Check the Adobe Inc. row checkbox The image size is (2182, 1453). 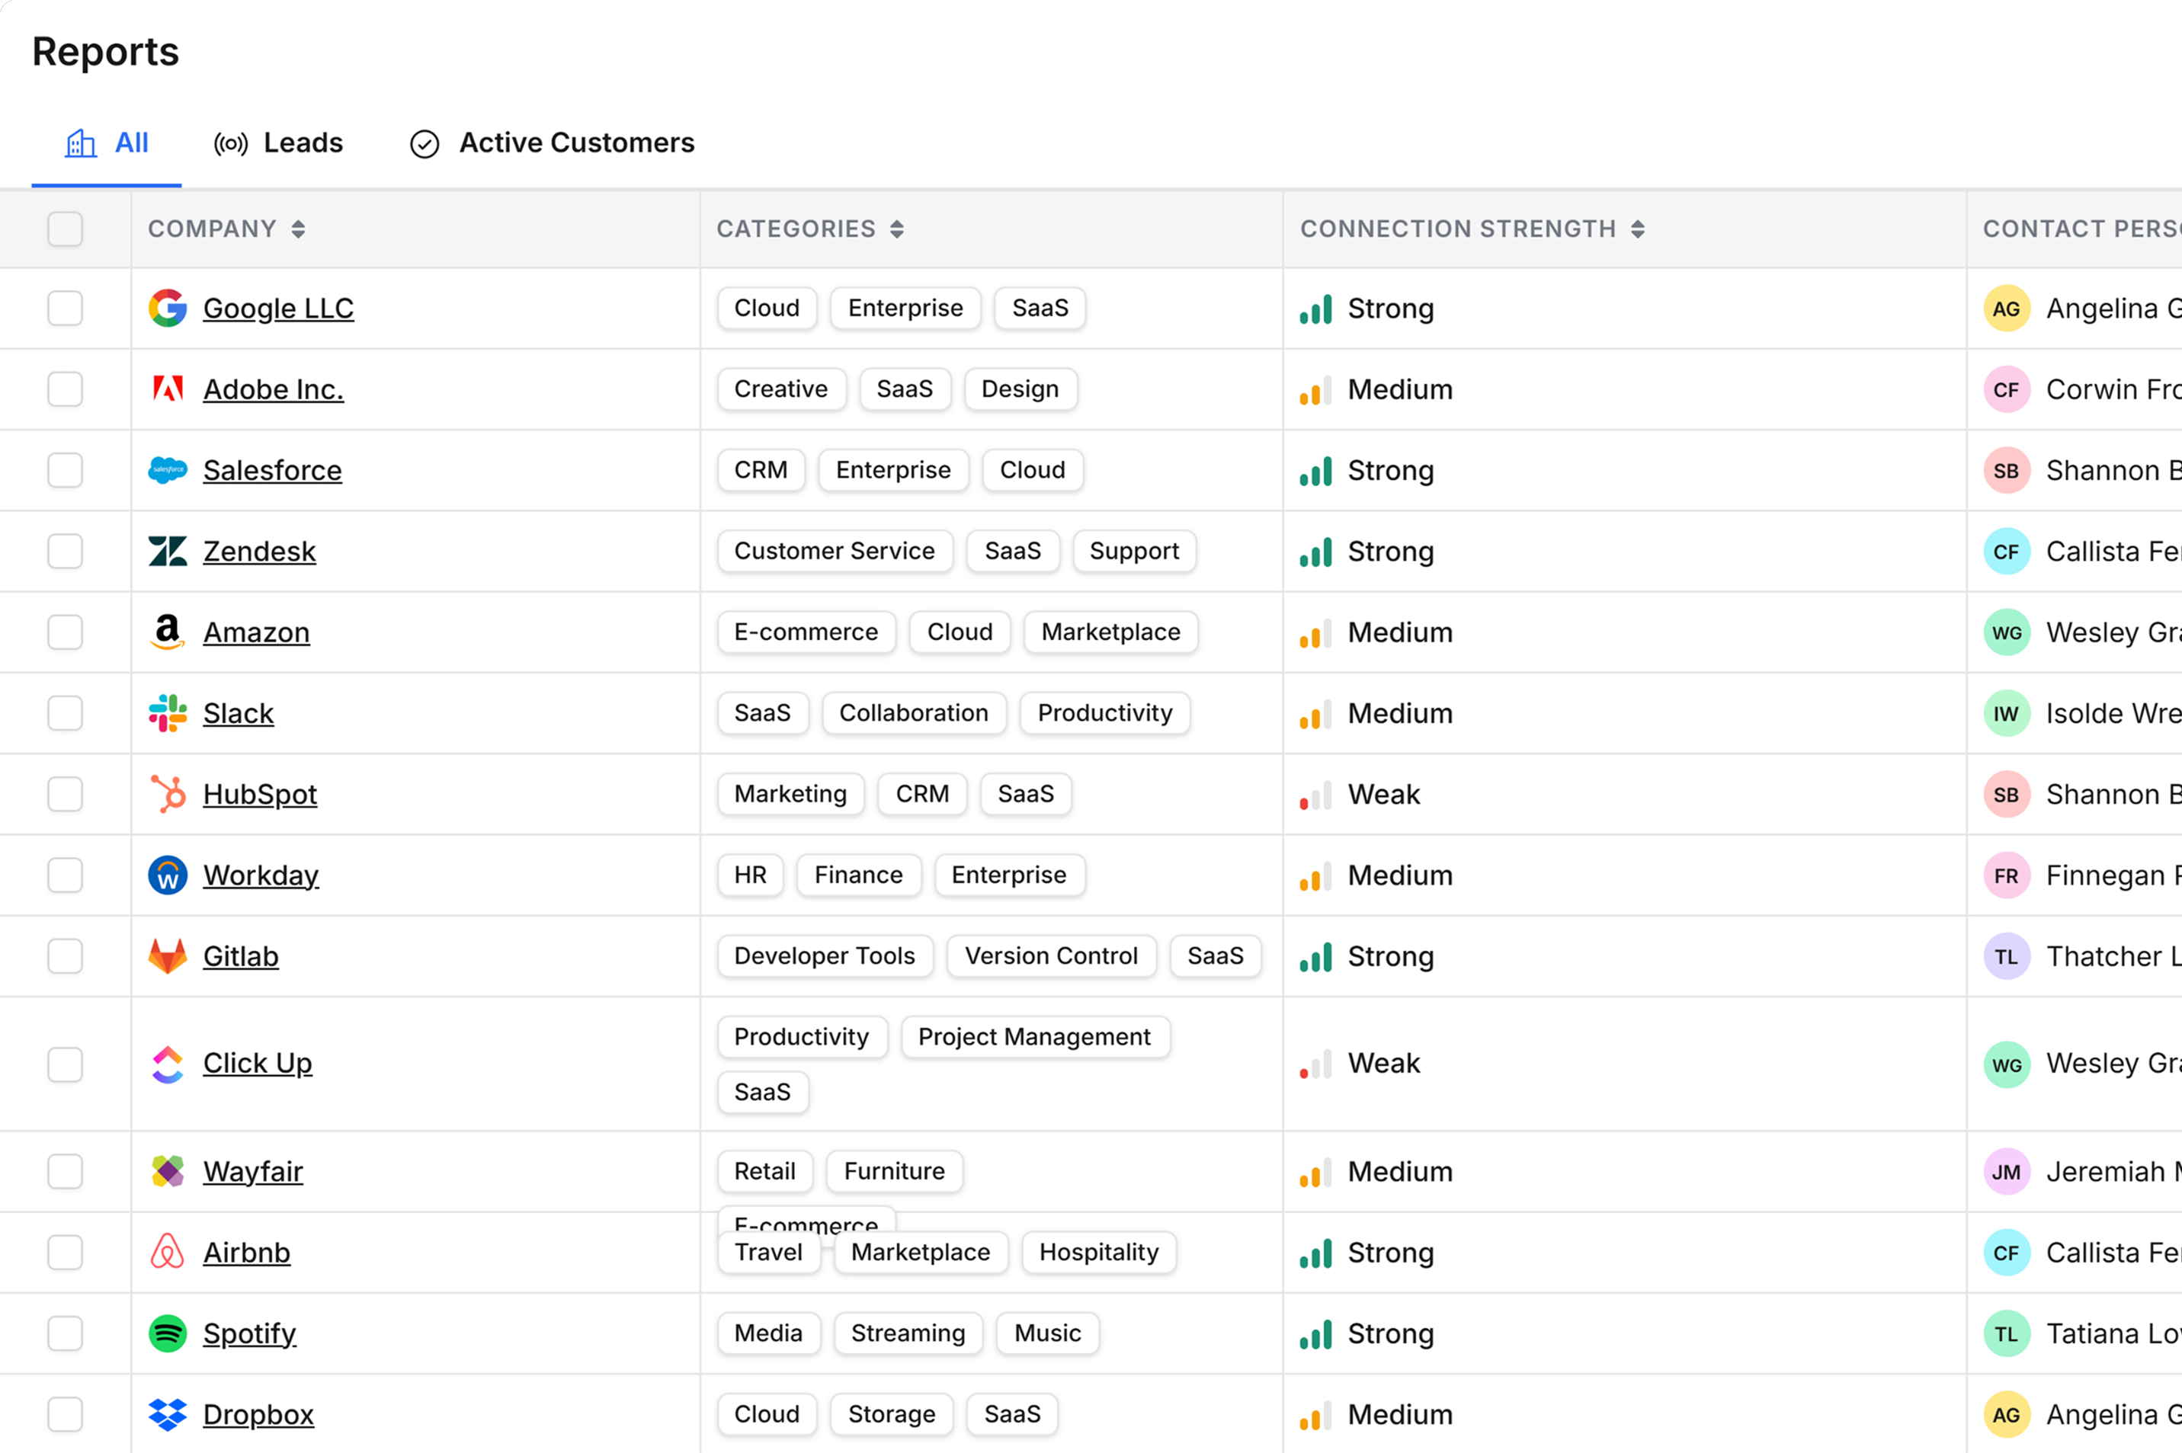click(65, 389)
